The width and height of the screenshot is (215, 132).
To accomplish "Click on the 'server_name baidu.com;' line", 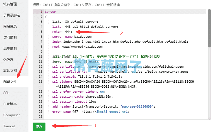I will (x=72, y=37).
